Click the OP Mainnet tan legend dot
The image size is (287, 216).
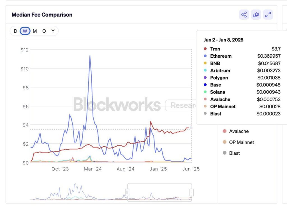tap(224, 142)
